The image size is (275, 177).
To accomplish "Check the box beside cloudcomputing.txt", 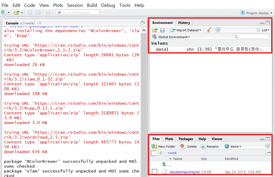I will [155, 172].
